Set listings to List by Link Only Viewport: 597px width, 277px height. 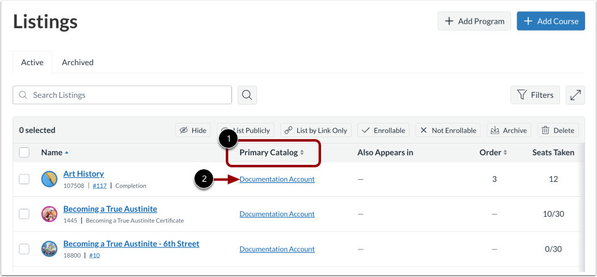[316, 130]
